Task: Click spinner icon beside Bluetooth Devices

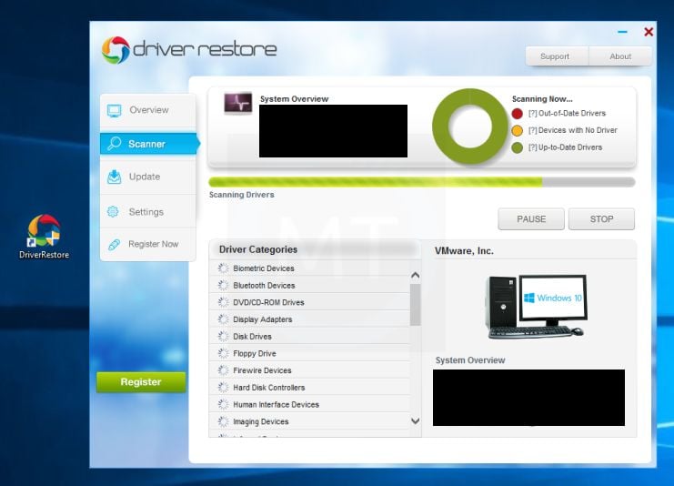Action: (223, 285)
